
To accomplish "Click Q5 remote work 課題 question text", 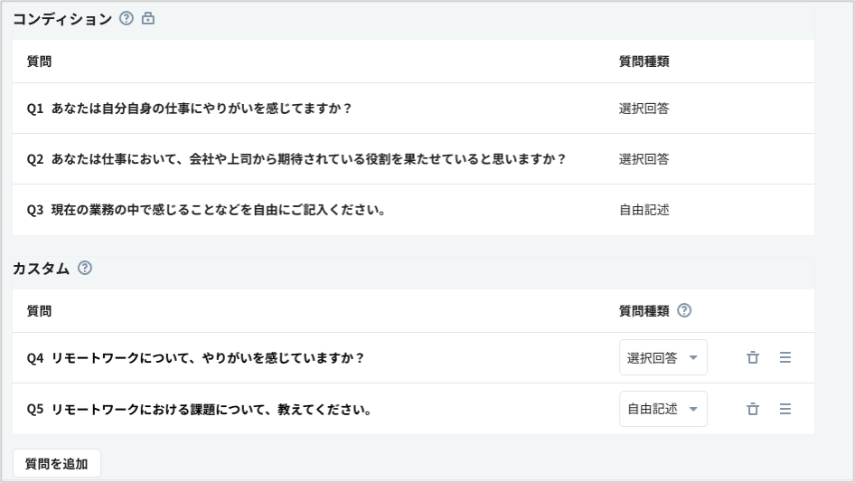I will (x=199, y=409).
